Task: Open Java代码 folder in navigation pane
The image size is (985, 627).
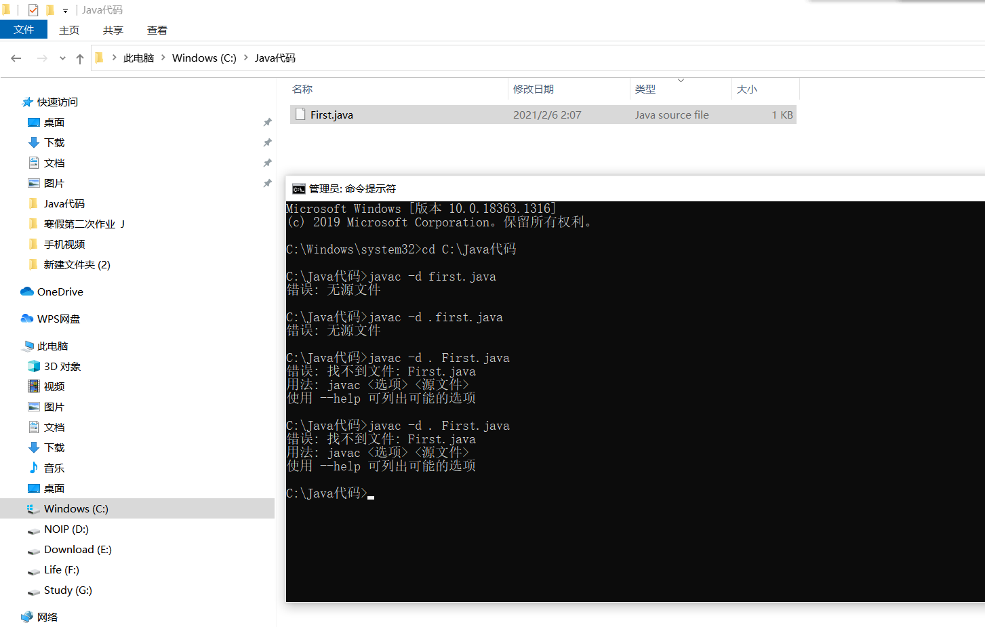Action: (64, 203)
